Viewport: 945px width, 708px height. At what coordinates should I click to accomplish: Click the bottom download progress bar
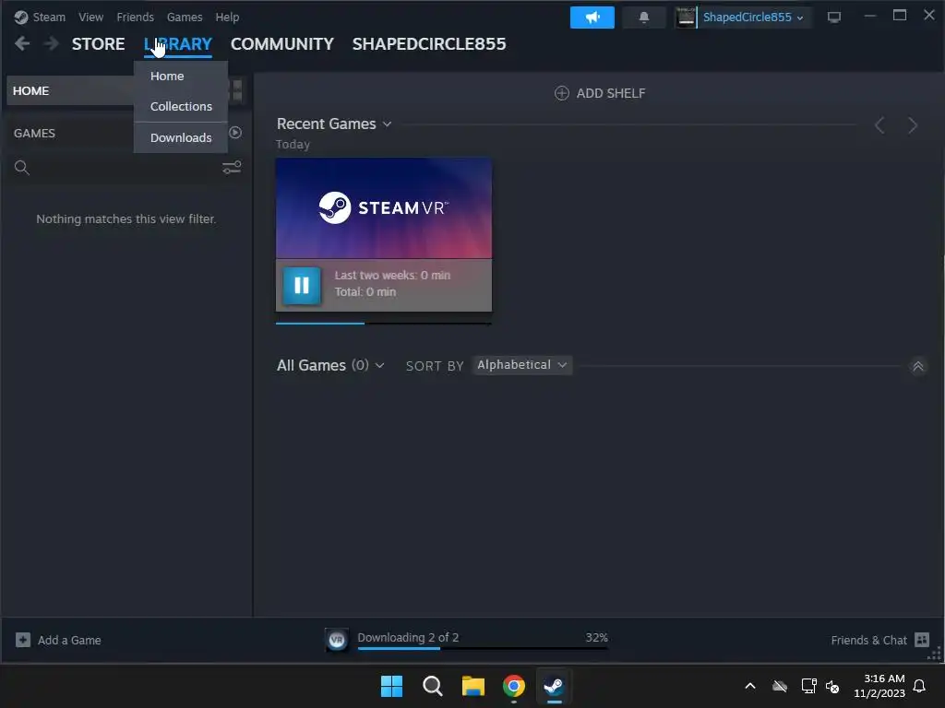[483, 648]
